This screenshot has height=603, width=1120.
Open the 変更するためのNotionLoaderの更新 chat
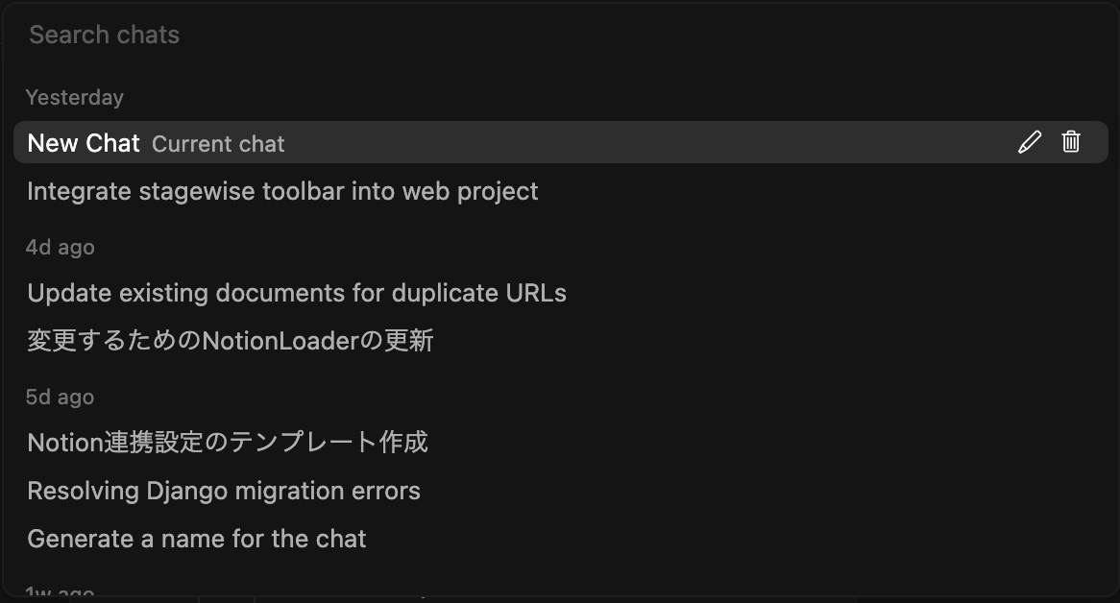(561, 341)
